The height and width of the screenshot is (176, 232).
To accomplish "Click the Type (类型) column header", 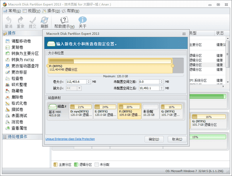I will pos(202,33).
